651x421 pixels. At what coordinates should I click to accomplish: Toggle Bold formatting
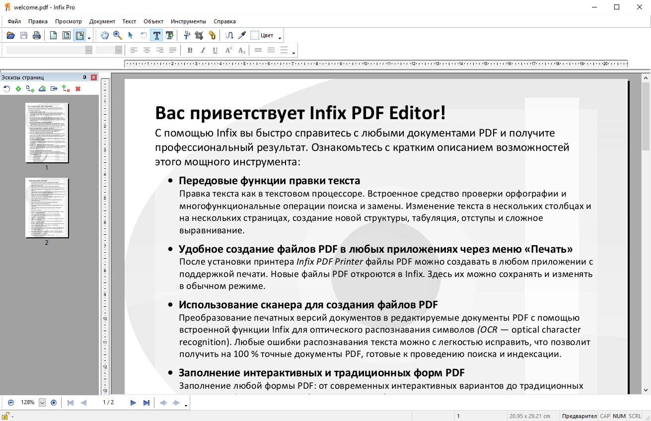[190, 50]
